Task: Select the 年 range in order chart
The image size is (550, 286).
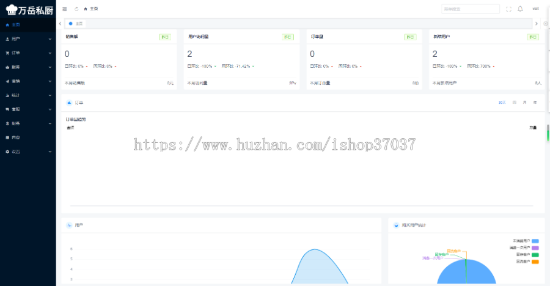Action: 535,103
